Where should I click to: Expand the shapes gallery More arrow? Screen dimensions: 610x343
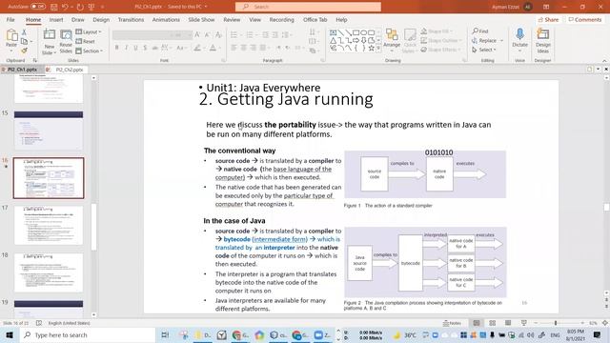click(x=378, y=49)
